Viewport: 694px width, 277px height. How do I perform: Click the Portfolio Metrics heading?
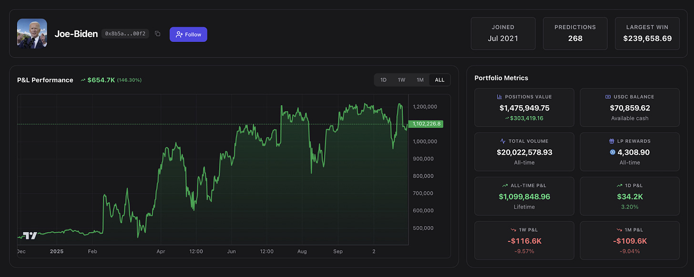[x=501, y=78]
